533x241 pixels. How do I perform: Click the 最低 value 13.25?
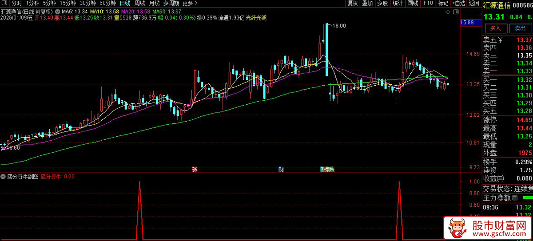click(524, 136)
